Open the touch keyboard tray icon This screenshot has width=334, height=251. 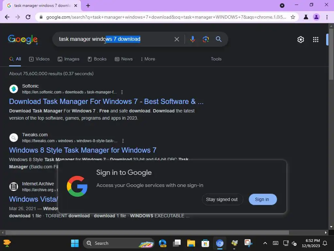(275, 243)
